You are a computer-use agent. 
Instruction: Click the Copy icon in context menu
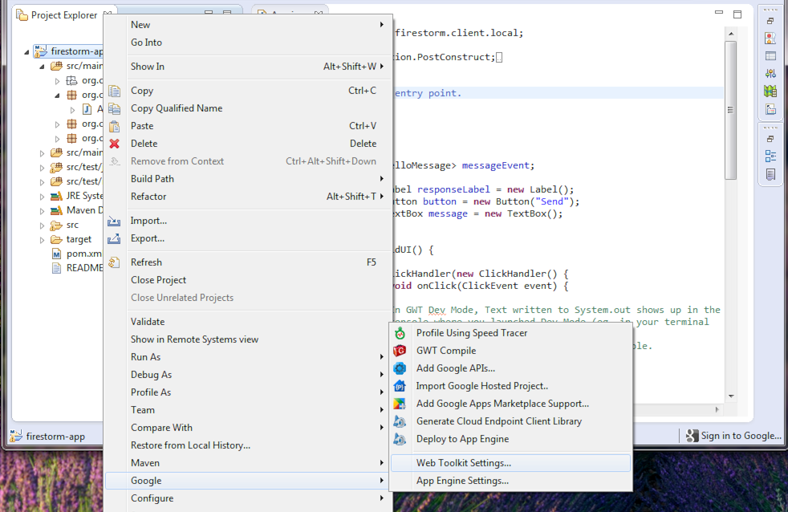pyautogui.click(x=115, y=91)
